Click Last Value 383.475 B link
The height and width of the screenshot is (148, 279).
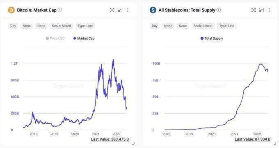tap(110, 139)
